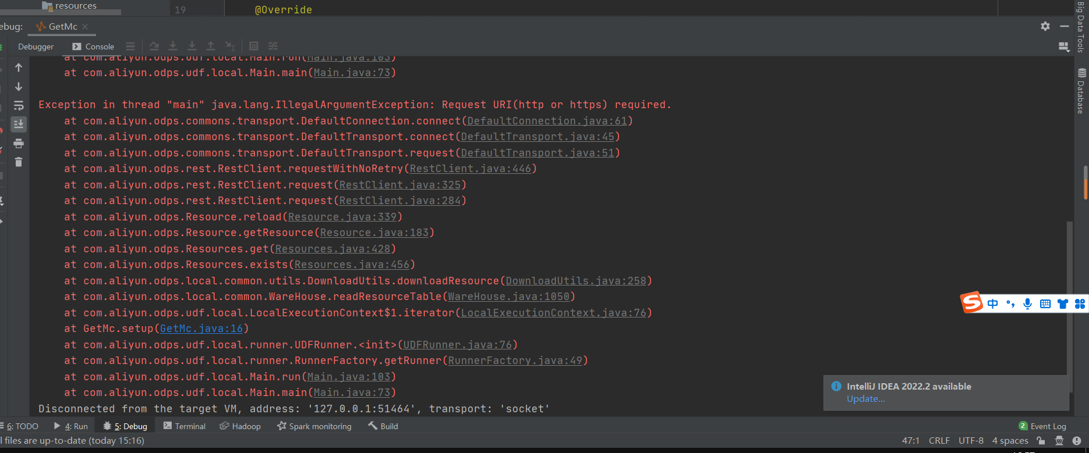Image resolution: width=1089 pixels, height=453 pixels.
Task: Open the UDFRunner.java:76 link
Action: click(457, 345)
